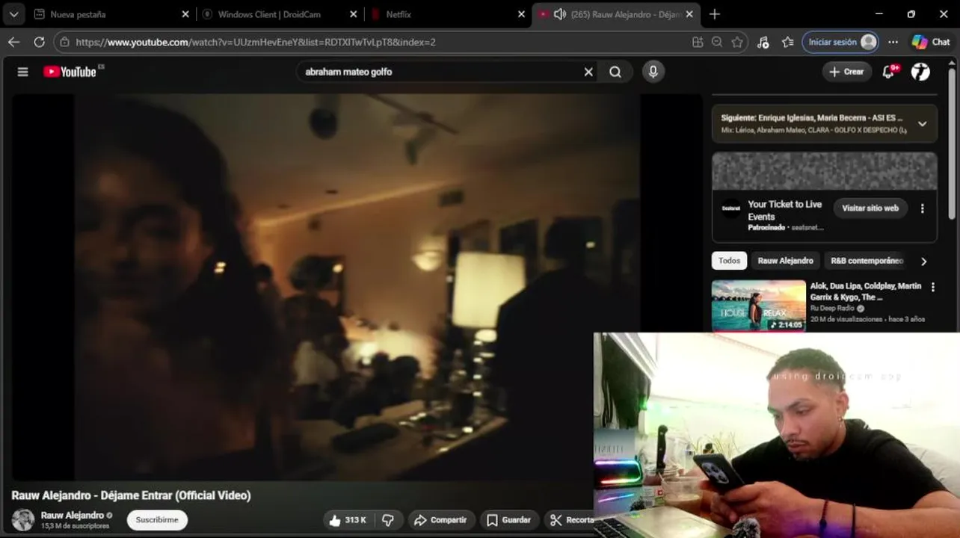Open YouTube notifications bell

tap(888, 72)
